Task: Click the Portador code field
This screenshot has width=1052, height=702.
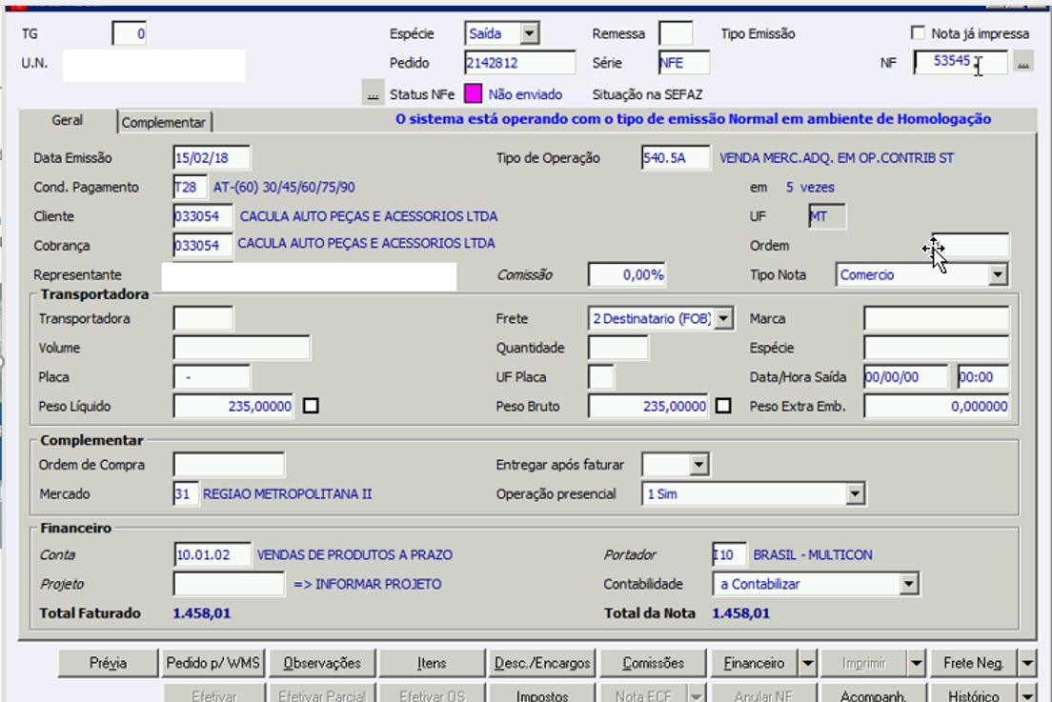Action: [x=729, y=554]
